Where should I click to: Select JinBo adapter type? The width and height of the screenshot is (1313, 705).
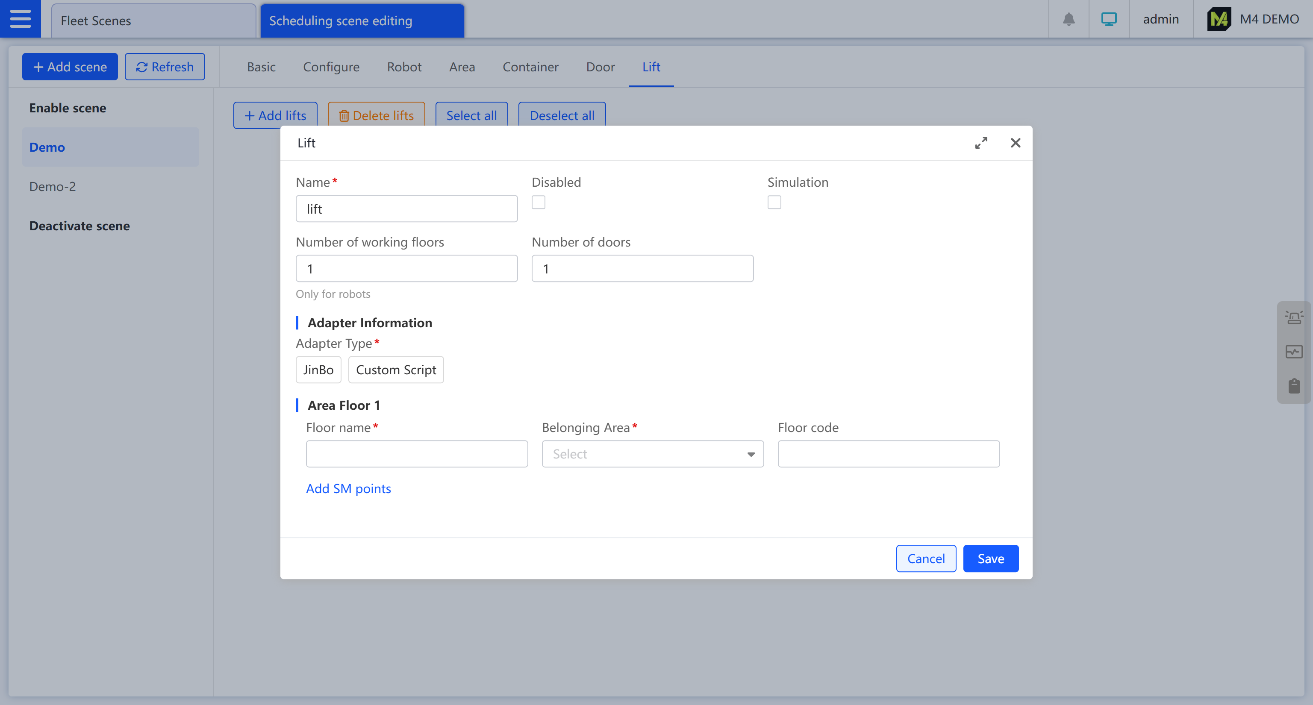[318, 370]
